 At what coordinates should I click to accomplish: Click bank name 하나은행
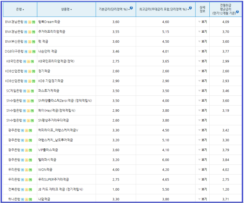click(14, 199)
